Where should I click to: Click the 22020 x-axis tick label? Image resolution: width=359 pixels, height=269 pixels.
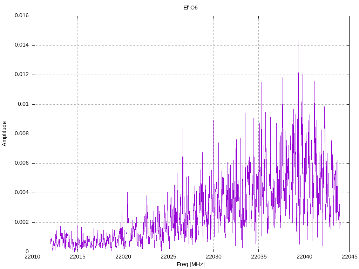(123, 257)
